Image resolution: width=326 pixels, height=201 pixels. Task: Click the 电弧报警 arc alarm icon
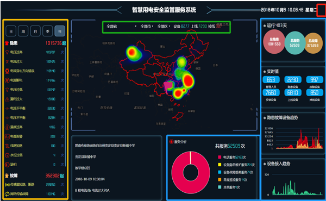(7, 136)
